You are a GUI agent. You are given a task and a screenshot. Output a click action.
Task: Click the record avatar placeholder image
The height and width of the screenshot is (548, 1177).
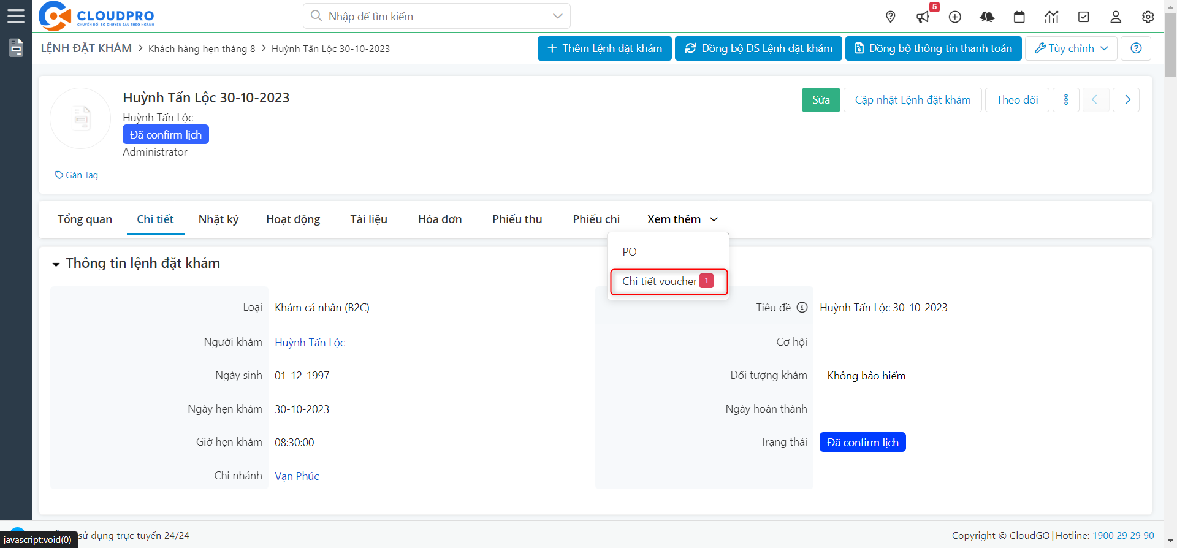tap(80, 118)
